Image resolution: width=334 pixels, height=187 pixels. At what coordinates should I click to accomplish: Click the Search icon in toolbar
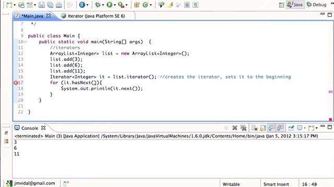click(x=161, y=5)
